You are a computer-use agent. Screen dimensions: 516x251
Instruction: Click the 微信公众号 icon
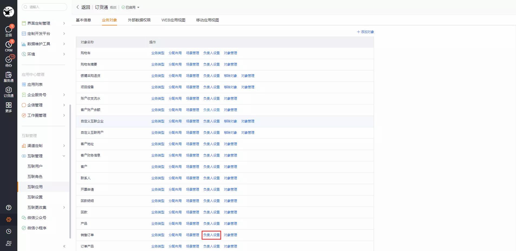pos(24,218)
